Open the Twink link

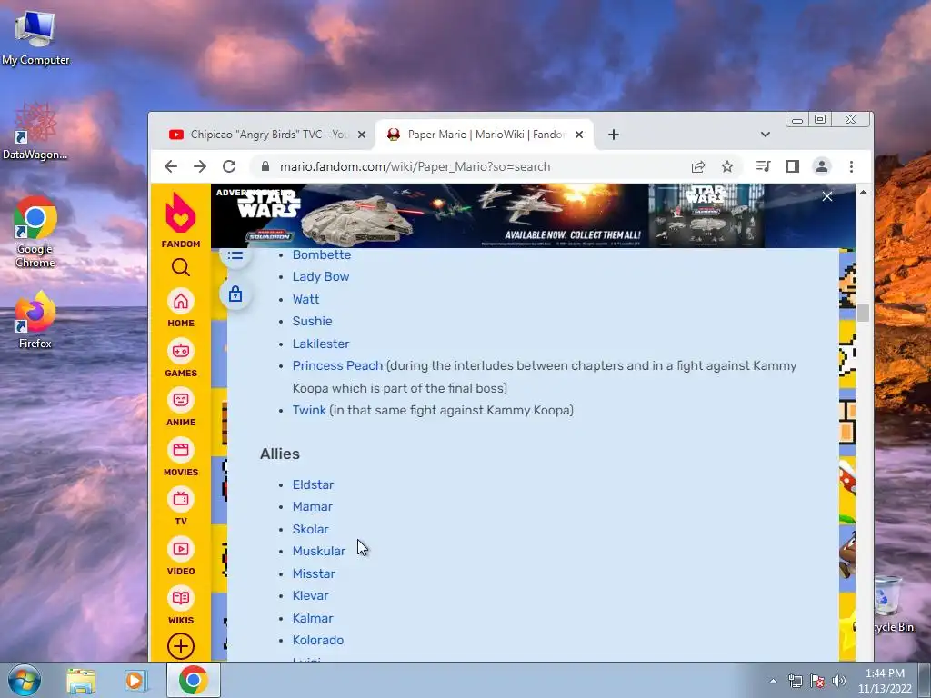(x=309, y=410)
